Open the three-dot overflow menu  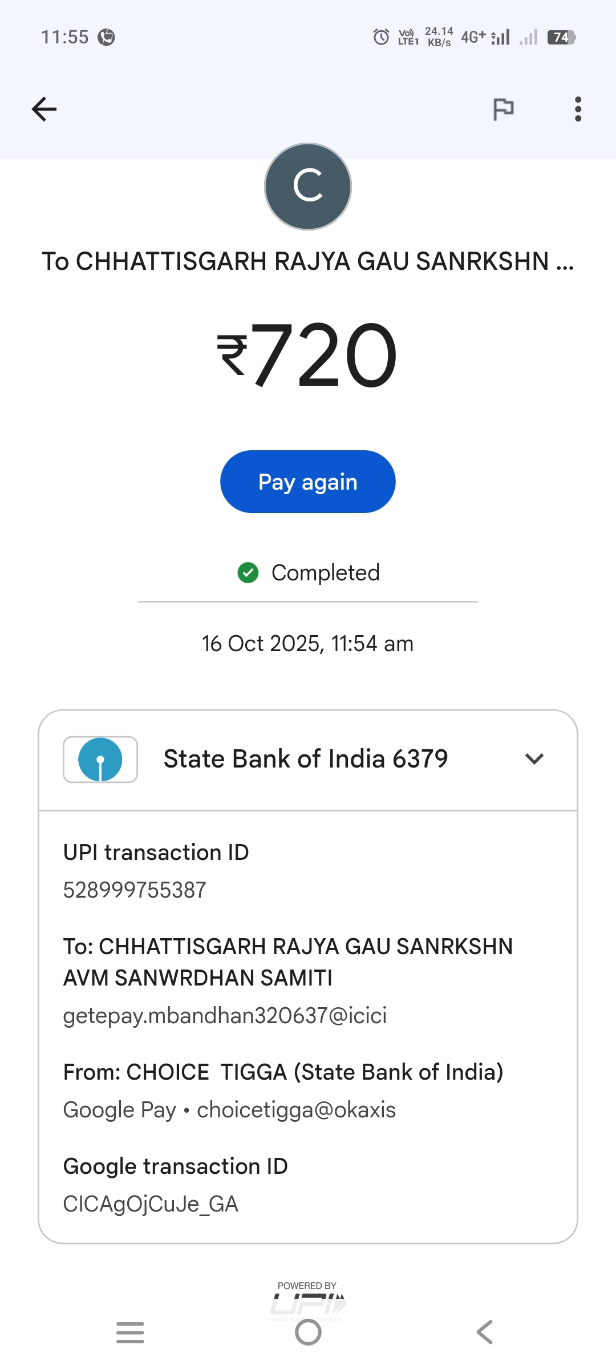click(578, 109)
